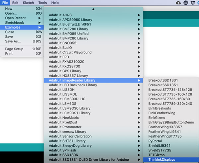The height and width of the screenshot is (163, 199).
Task: Open the EInkBreakouts example
Action: pyautogui.click(x=171, y=108)
